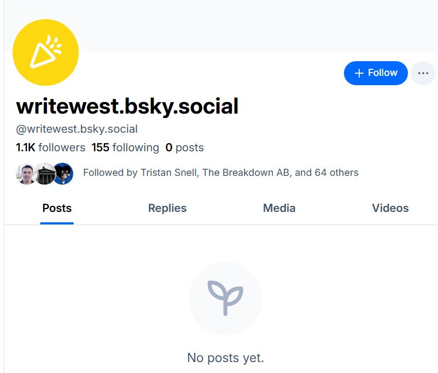Image resolution: width=438 pixels, height=373 pixels.
Task: Click the 'No posts yet.' message
Action: pyautogui.click(x=225, y=358)
